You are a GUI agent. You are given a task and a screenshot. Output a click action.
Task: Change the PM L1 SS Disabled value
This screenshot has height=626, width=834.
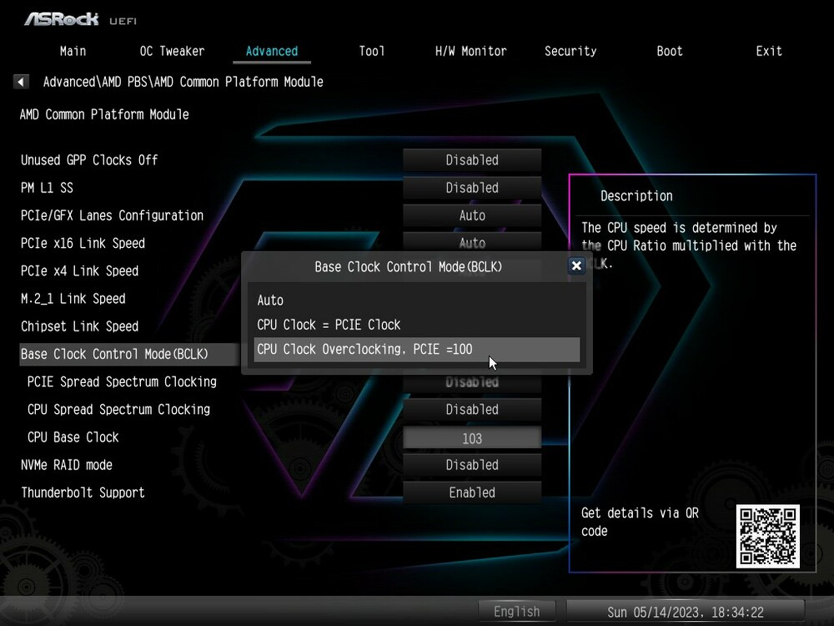(x=472, y=188)
